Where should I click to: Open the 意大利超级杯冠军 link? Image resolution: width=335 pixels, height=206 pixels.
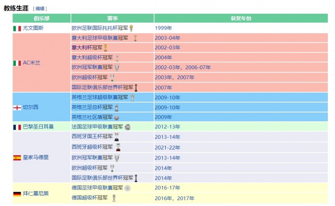tap(92, 57)
